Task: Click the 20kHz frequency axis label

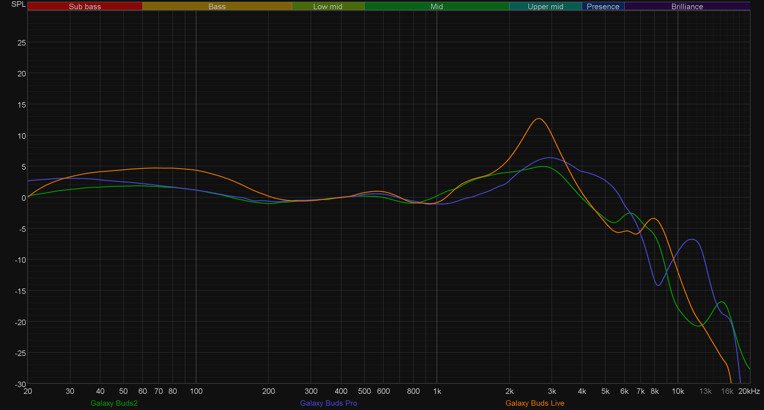Action: 749,391
